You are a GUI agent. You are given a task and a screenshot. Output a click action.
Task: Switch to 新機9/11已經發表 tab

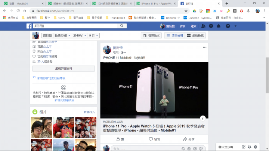coord(68,3)
